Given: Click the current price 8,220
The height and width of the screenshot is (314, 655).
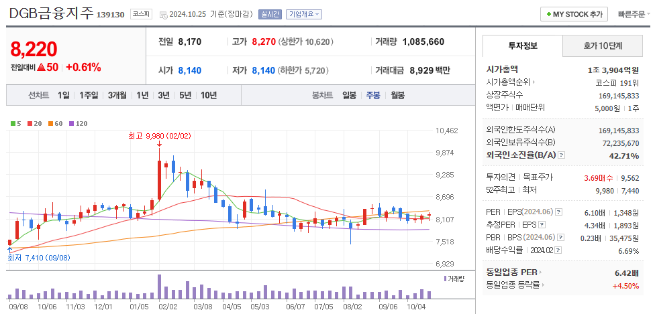Looking at the screenshot, I should (x=34, y=49).
